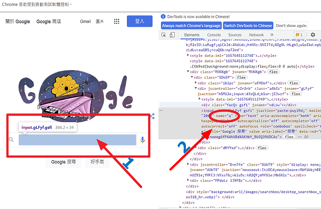
Task: Click the blue 登入 sign-in button
Action: pos(140,21)
